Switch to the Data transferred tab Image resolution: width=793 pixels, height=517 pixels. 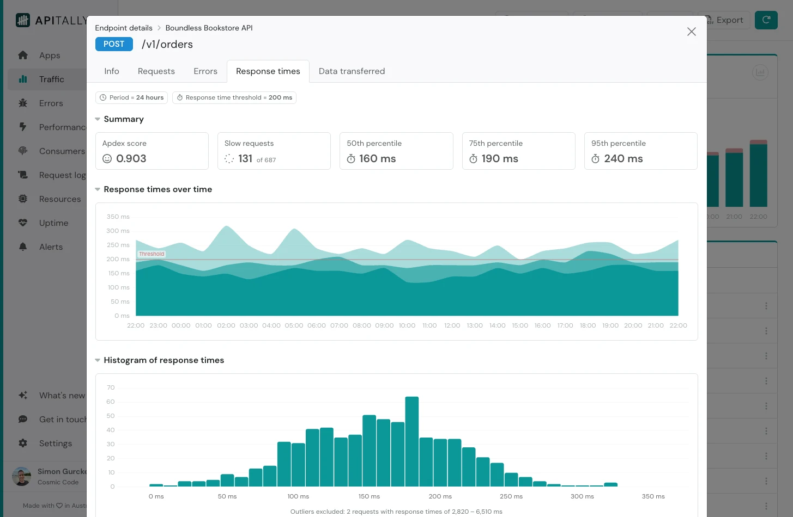point(352,71)
